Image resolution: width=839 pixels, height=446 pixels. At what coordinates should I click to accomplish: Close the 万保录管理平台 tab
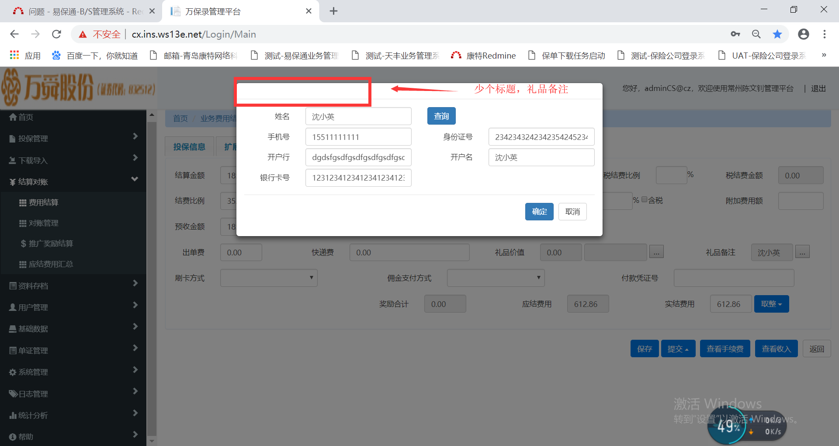click(x=309, y=11)
